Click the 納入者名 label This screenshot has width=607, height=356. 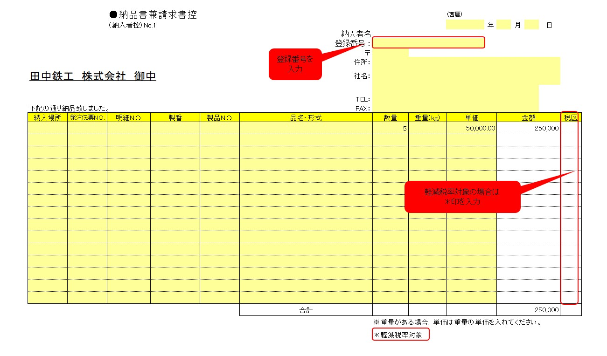[x=356, y=34]
